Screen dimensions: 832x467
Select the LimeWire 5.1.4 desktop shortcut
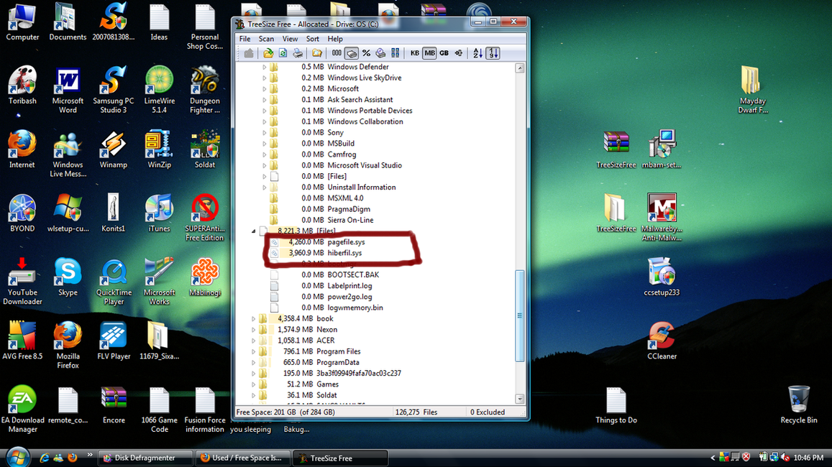click(x=159, y=90)
